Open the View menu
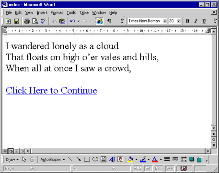The height and width of the screenshot is (173, 219). (x=29, y=12)
